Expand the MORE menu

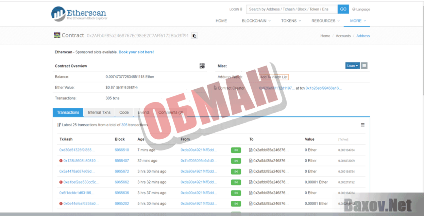tap(358, 21)
